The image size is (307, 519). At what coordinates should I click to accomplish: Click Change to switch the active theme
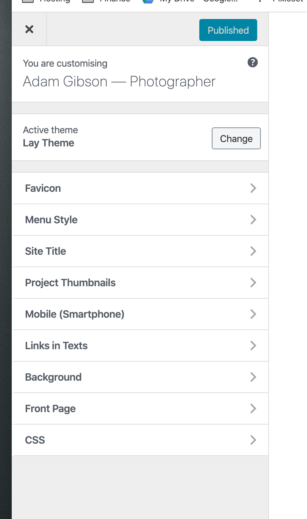point(236,138)
